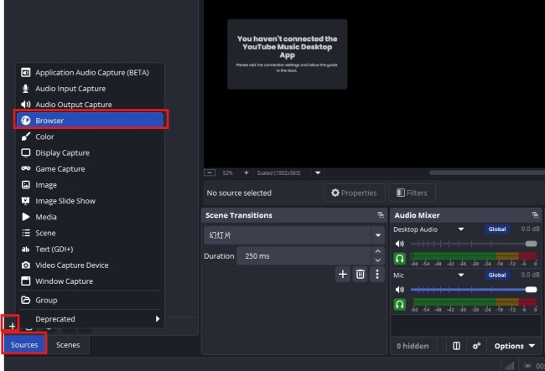Select Scene from sources menu

(90, 233)
